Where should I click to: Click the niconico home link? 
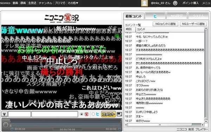[x=5, y=3]
